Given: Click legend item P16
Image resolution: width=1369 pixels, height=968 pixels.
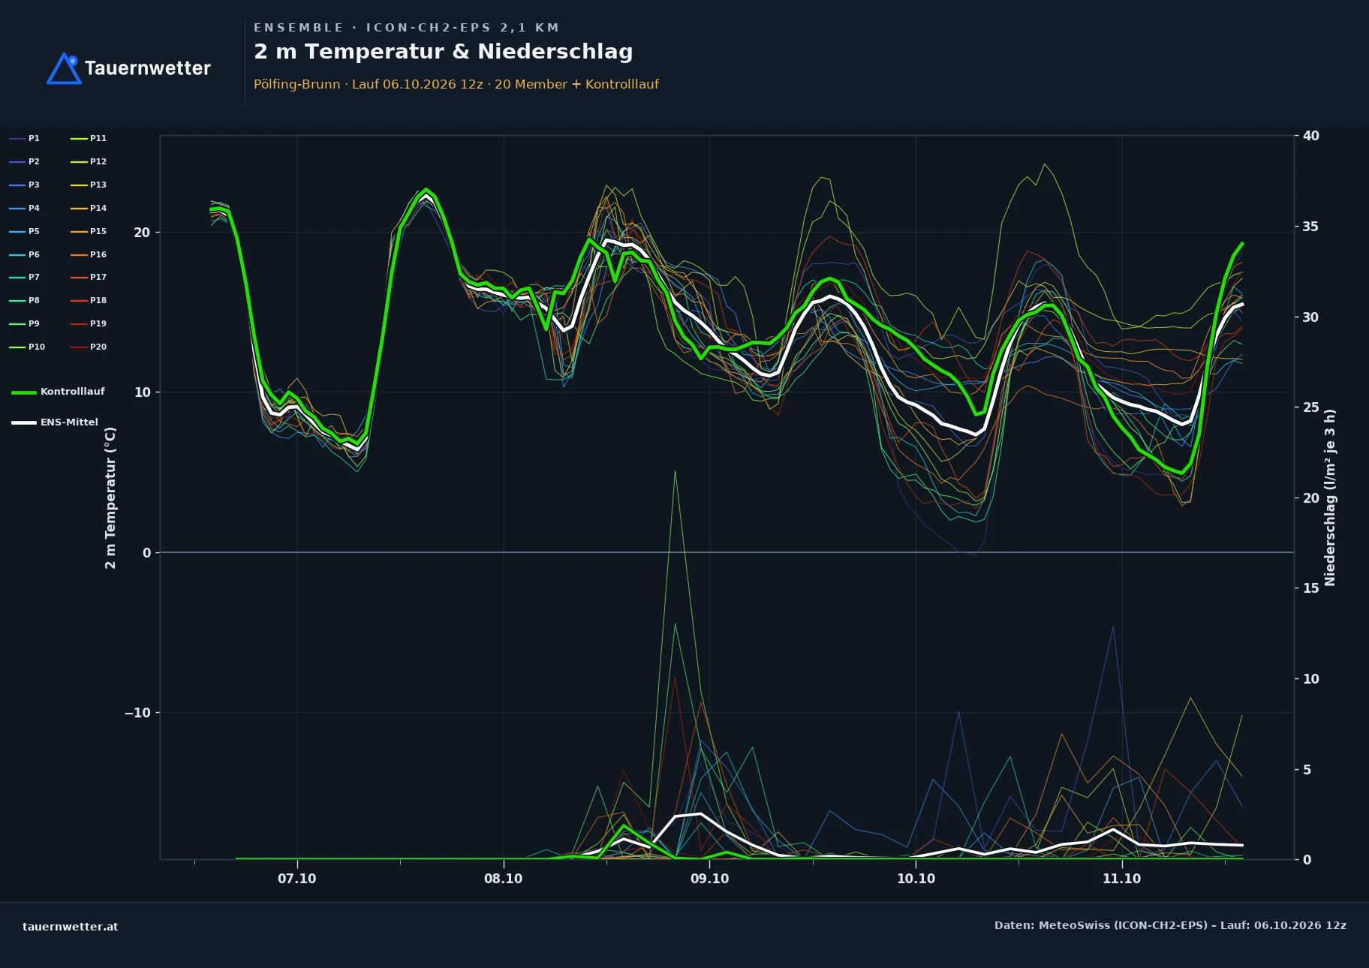Looking at the screenshot, I should 89,255.
